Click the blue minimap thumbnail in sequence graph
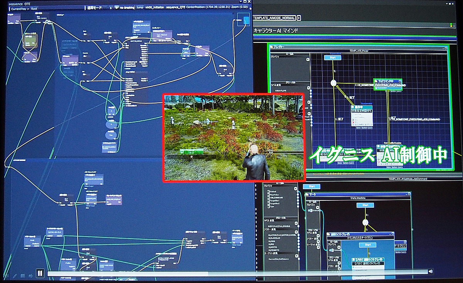 [x=243, y=20]
